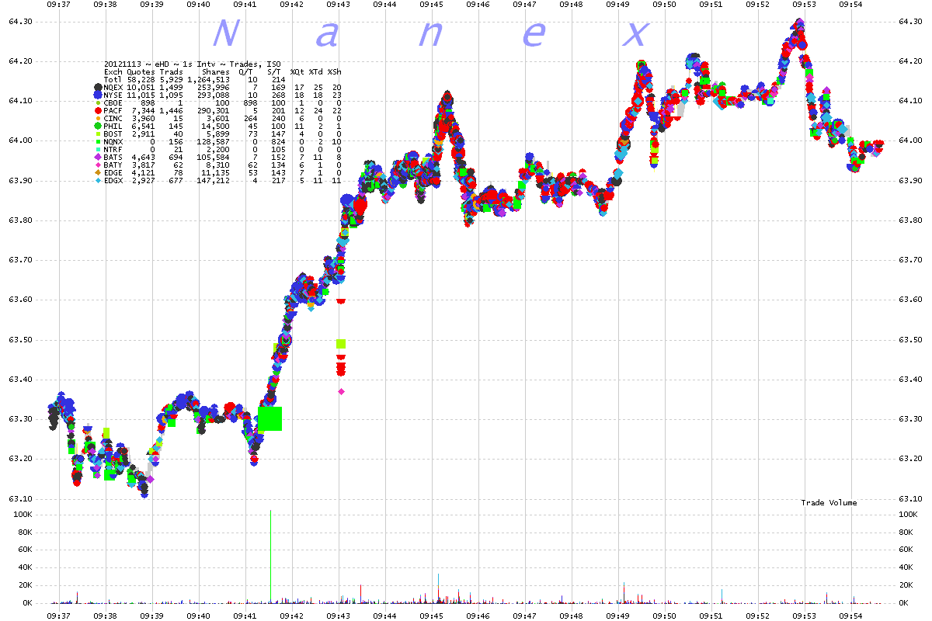Click the blue NYSE legend circle
The height and width of the screenshot is (621, 932).
point(97,95)
